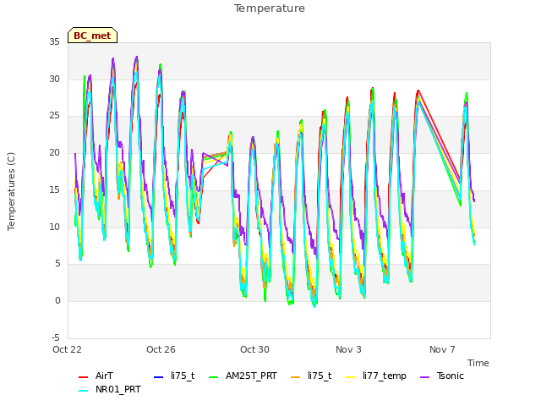Click the green AM25T_PRT color swatch

pos(214,377)
